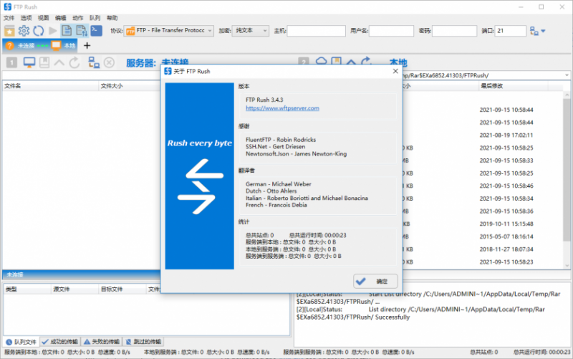Refresh the right local pane

(367, 62)
